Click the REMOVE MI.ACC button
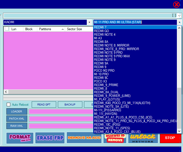The width and height of the screenshot is (183, 152). (x=84, y=138)
